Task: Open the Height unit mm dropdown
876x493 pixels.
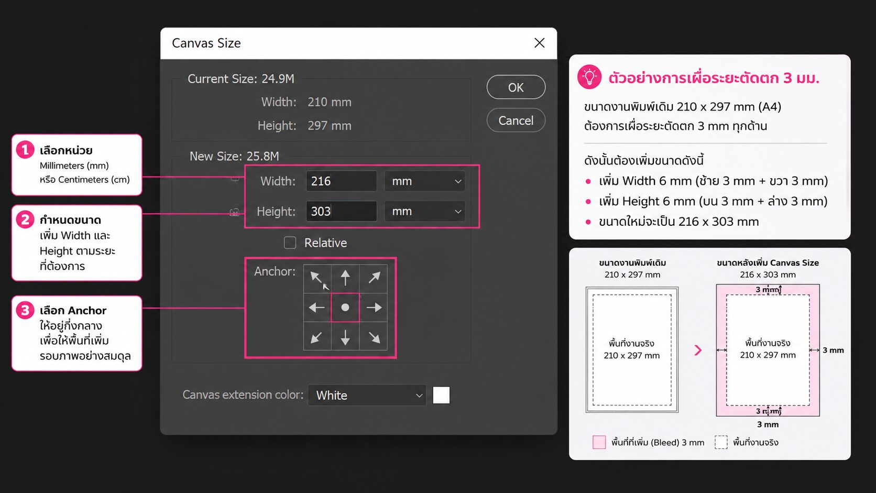Action: pyautogui.click(x=424, y=211)
